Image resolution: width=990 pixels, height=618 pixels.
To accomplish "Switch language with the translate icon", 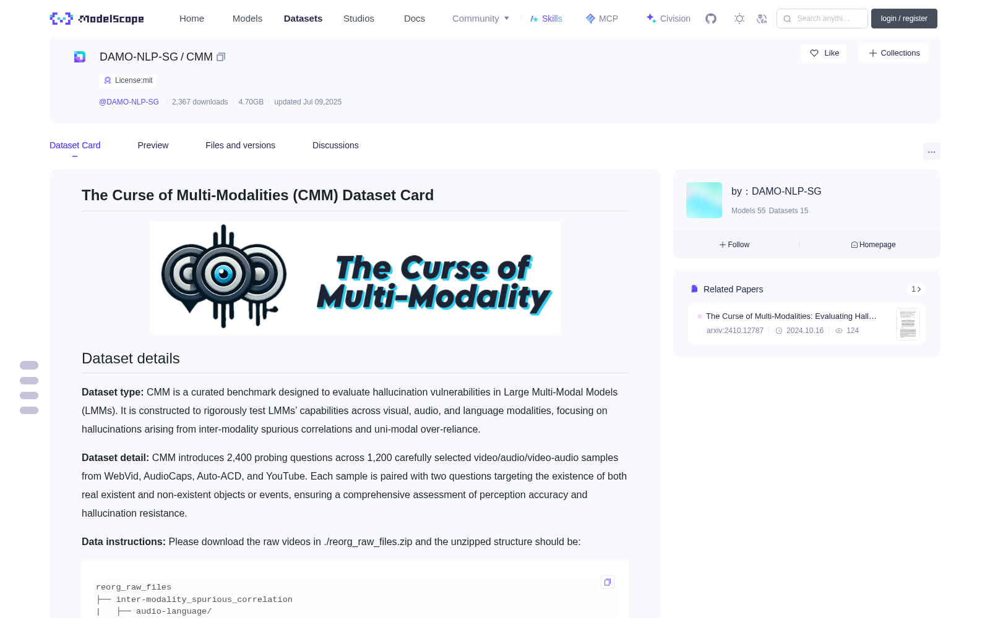I will click(762, 19).
